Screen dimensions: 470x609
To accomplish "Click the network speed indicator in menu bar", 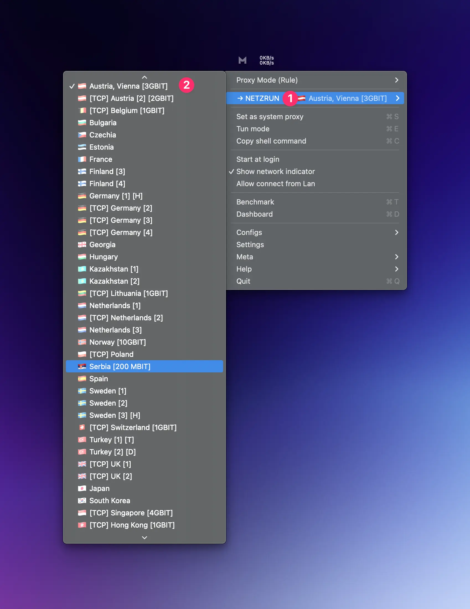I will click(266, 60).
